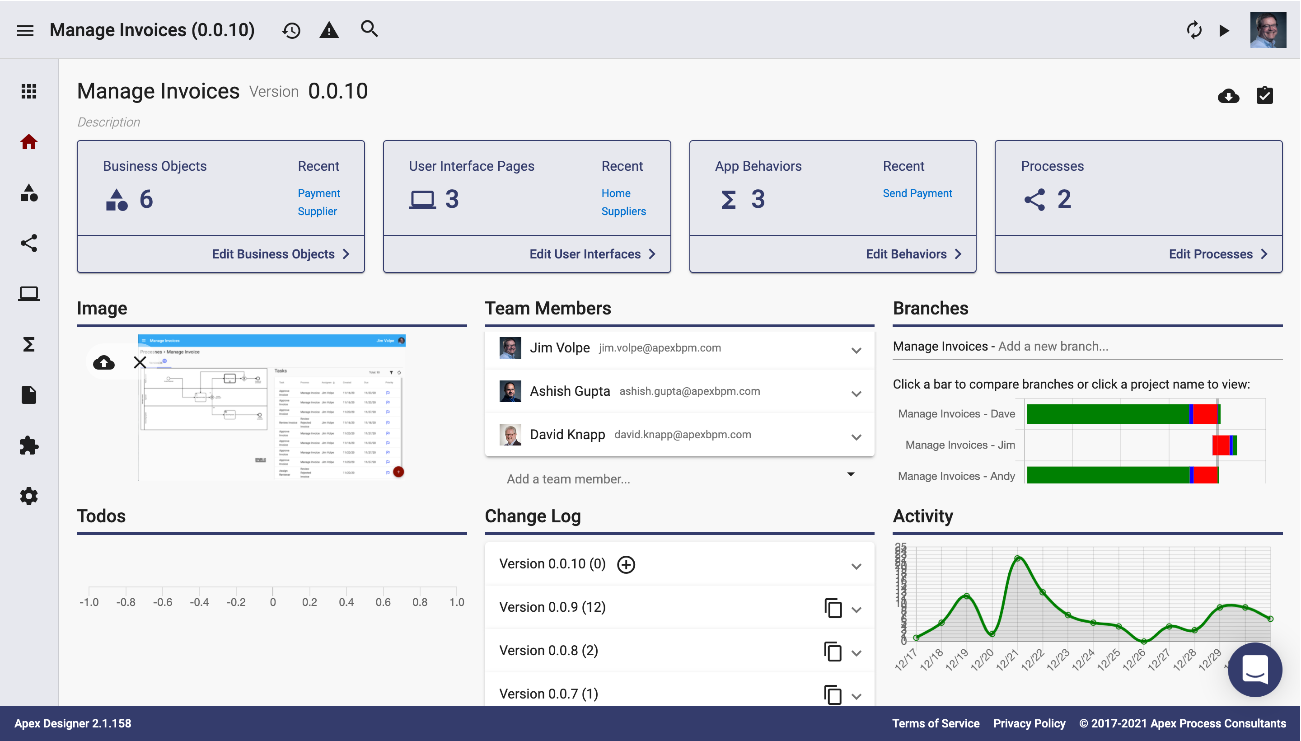Expand Jim Volpe team member row

pyautogui.click(x=856, y=351)
